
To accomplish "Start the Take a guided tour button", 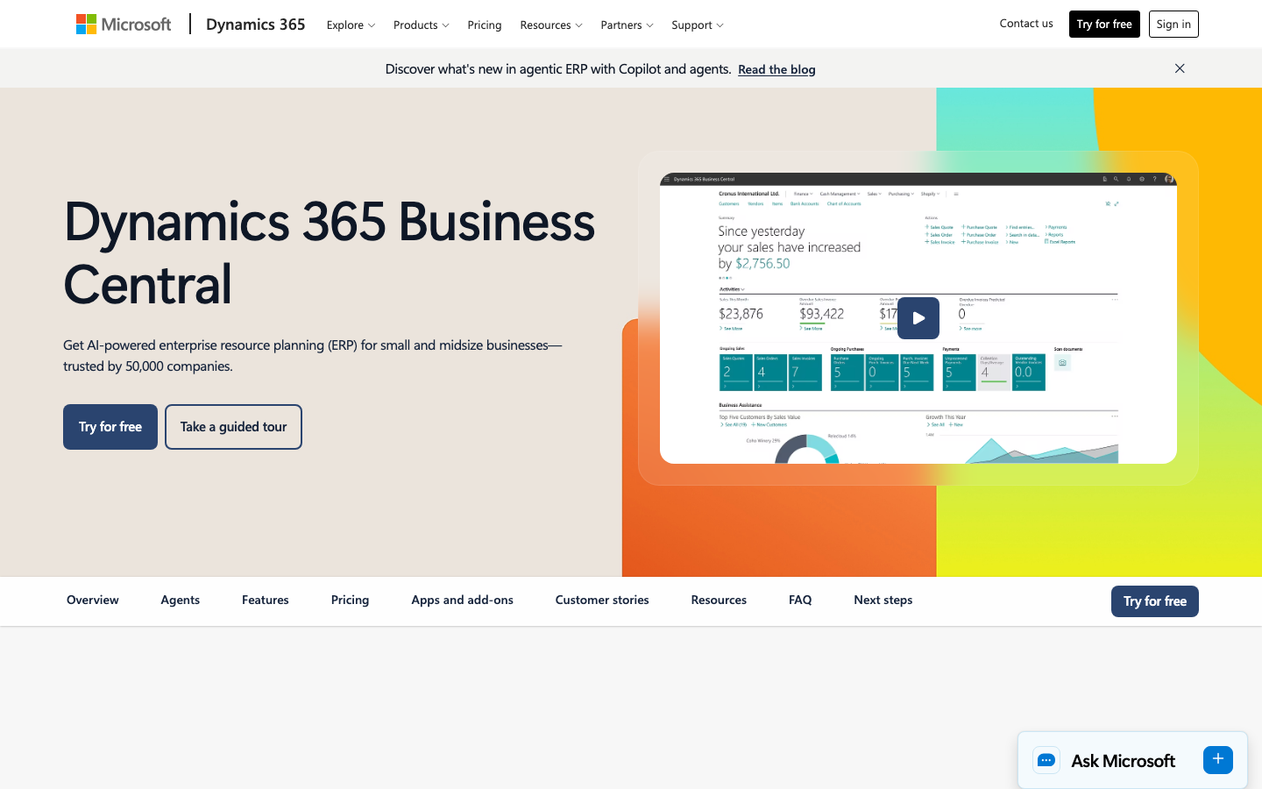I will pyautogui.click(x=233, y=427).
